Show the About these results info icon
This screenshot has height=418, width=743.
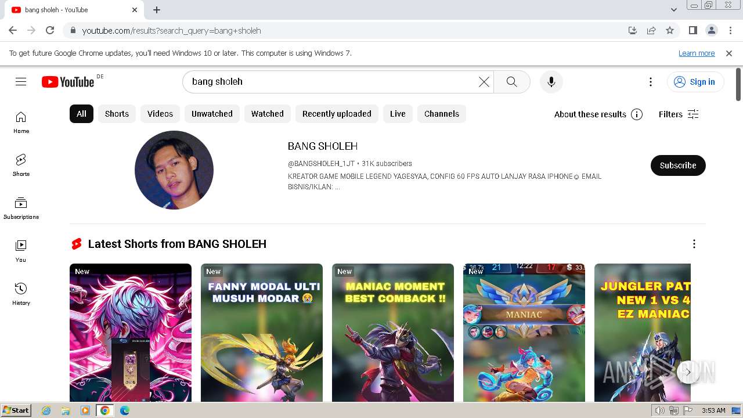point(637,114)
